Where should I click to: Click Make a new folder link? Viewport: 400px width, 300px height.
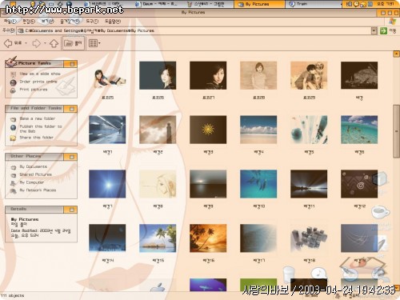38,118
